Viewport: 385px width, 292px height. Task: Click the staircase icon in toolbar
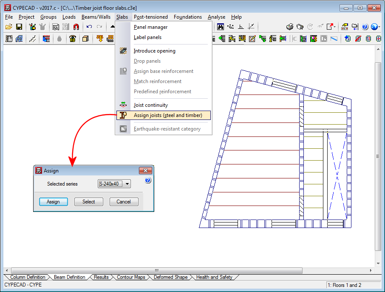(33, 39)
